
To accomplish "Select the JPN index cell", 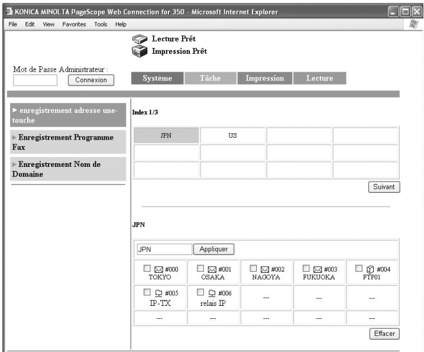I will 166,135.
